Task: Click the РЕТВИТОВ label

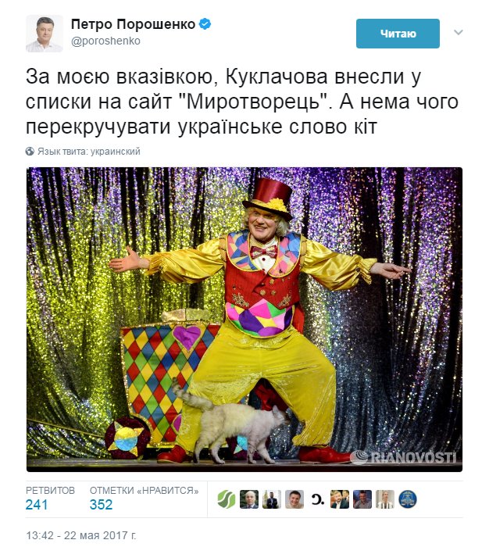Action: tap(50, 491)
